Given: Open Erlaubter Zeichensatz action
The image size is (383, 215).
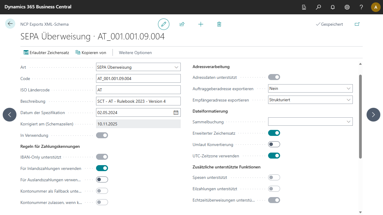Looking at the screenshot, I should click(46, 53).
